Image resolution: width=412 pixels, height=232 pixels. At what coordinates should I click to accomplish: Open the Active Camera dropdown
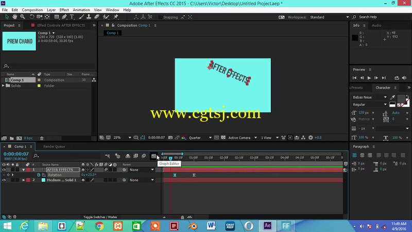click(x=243, y=138)
